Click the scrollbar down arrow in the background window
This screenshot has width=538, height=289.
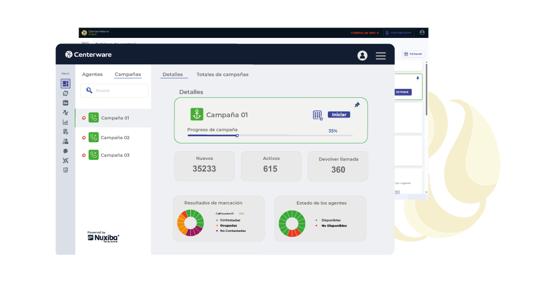click(x=426, y=192)
